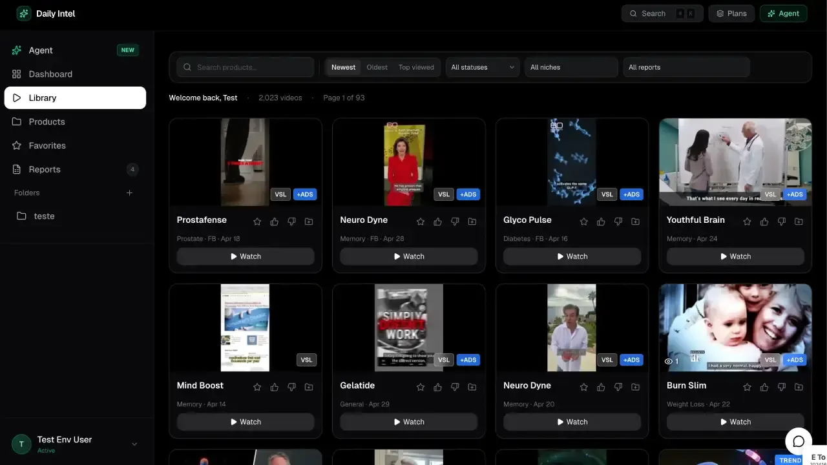Star the Gelatide video

pyautogui.click(x=421, y=387)
